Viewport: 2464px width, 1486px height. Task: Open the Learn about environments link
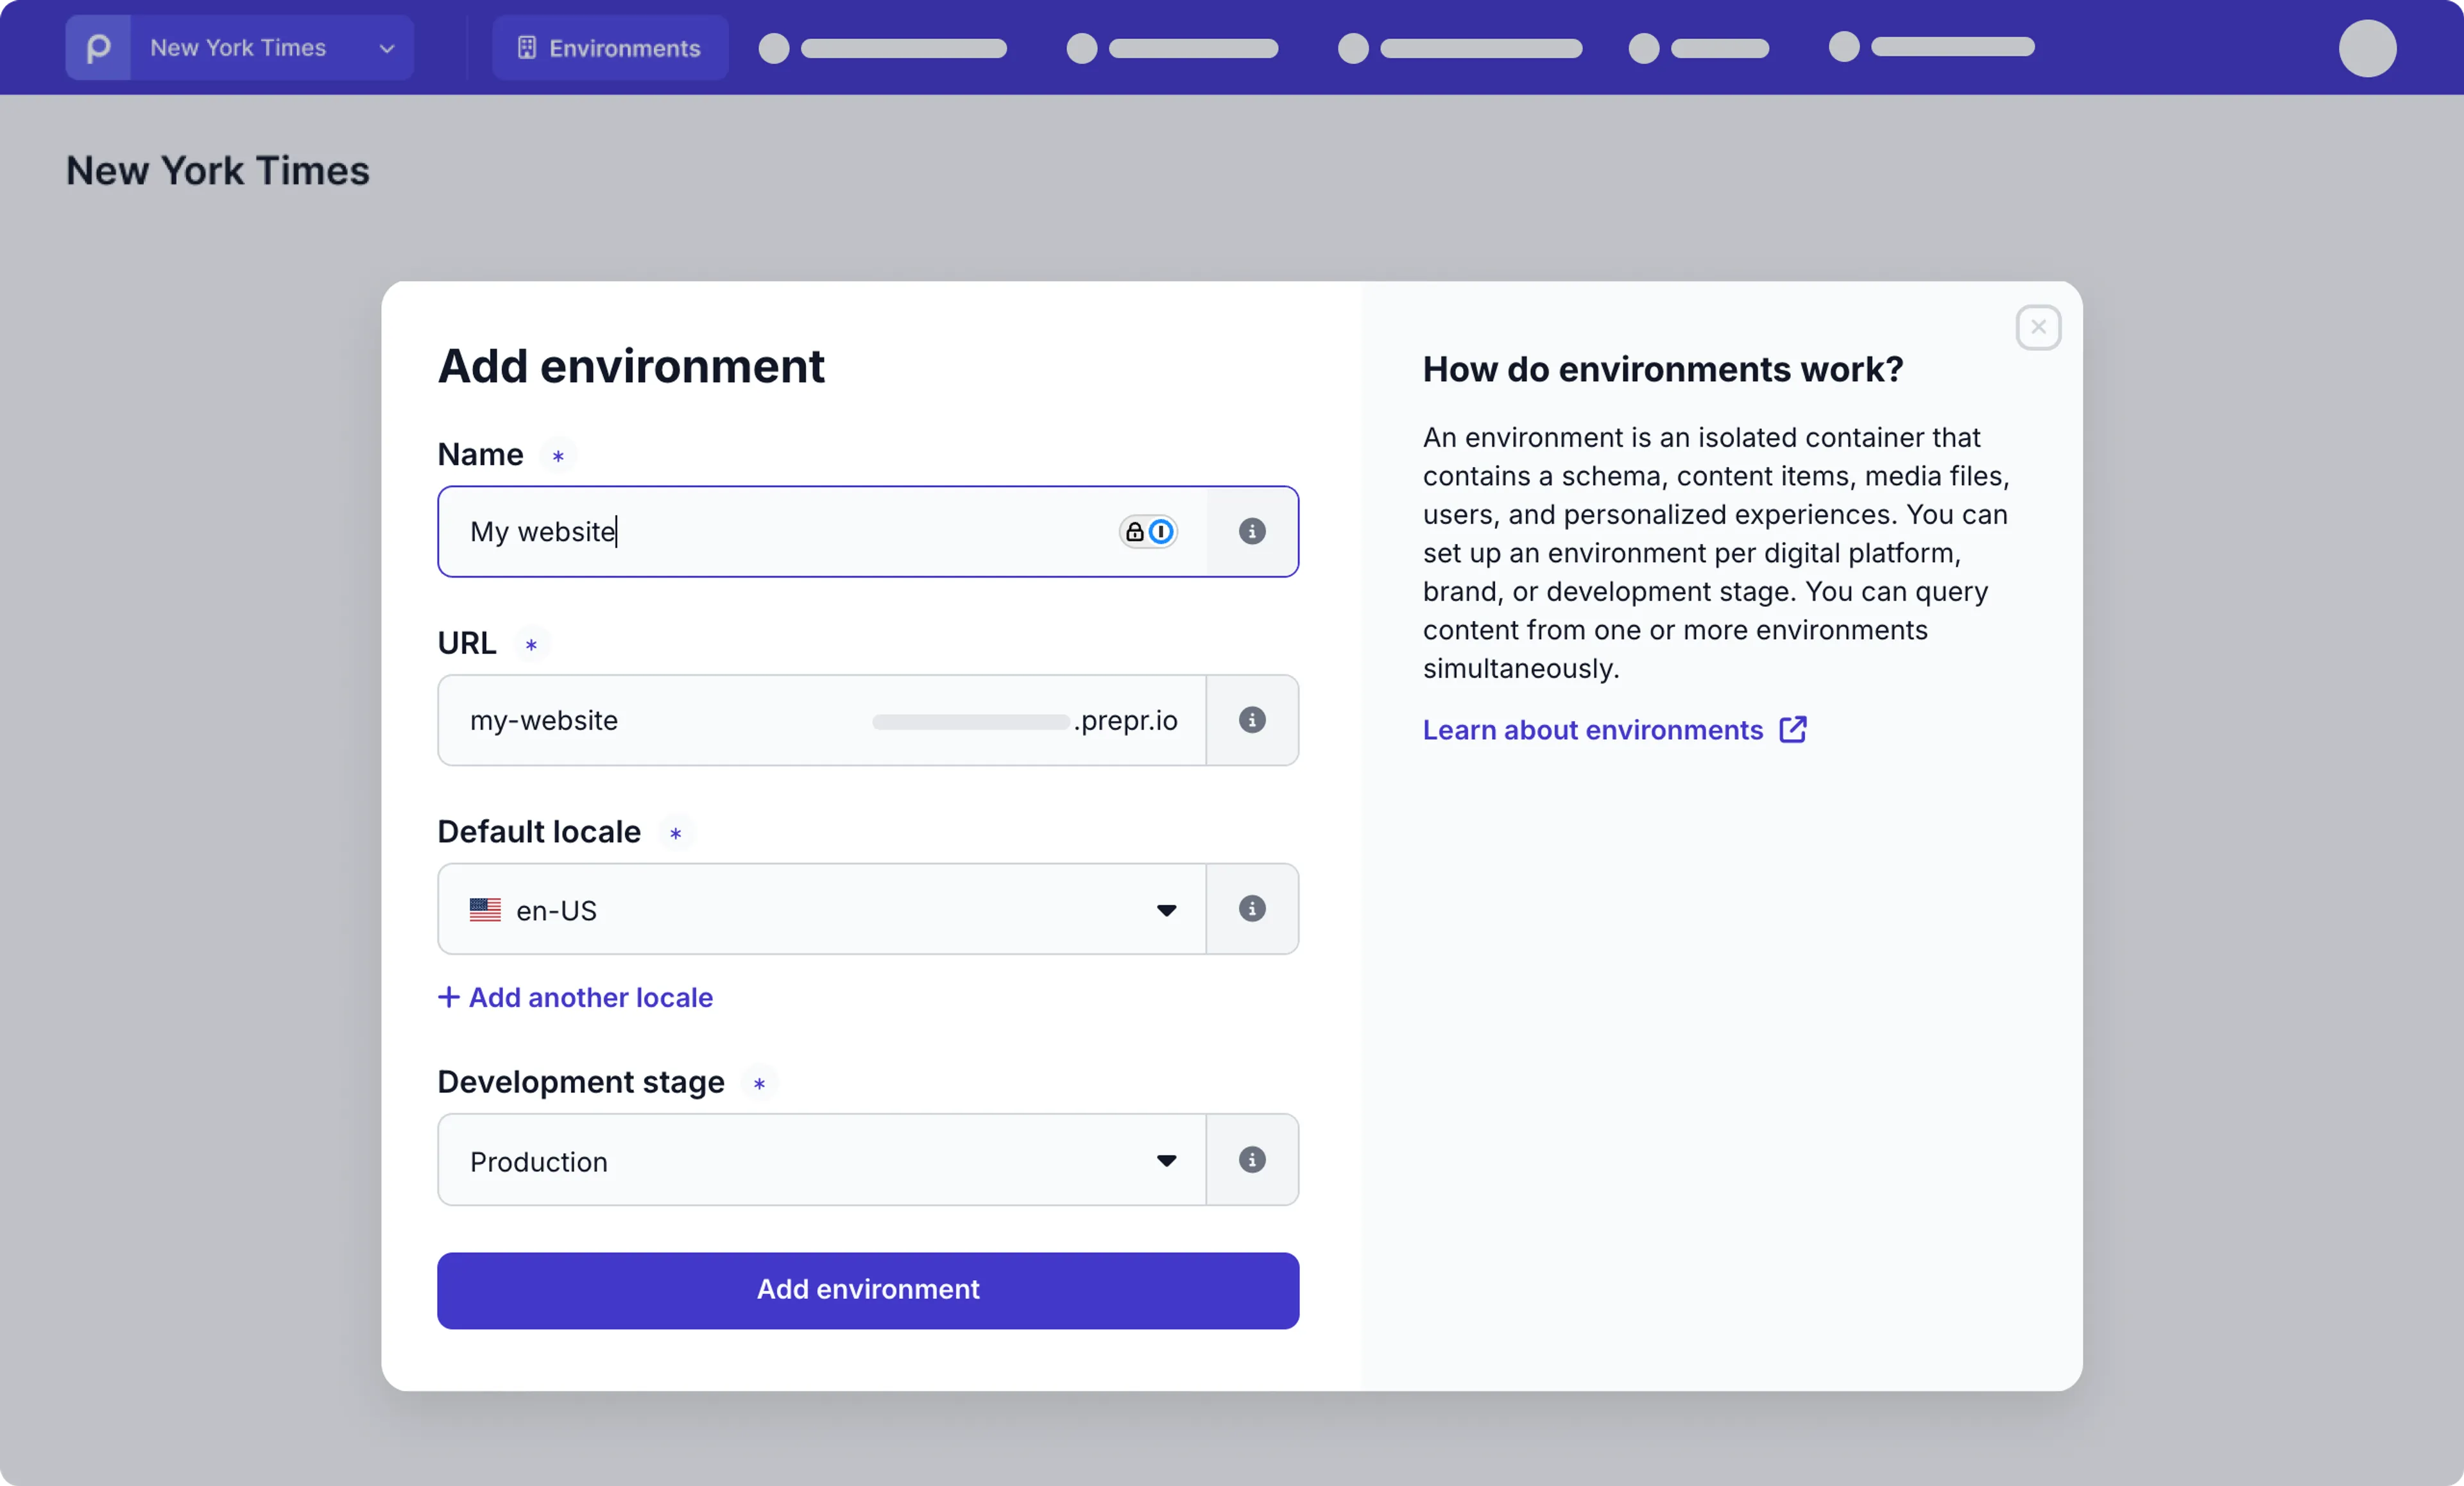[1592, 730]
